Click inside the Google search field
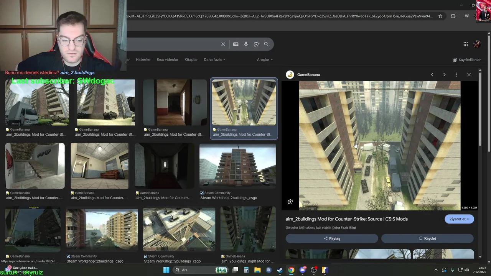Image resolution: width=491 pixels, height=276 pixels. tap(173, 44)
